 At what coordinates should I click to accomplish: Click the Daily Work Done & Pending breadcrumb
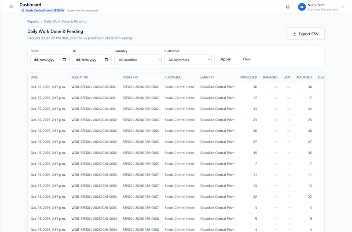[x=65, y=22]
